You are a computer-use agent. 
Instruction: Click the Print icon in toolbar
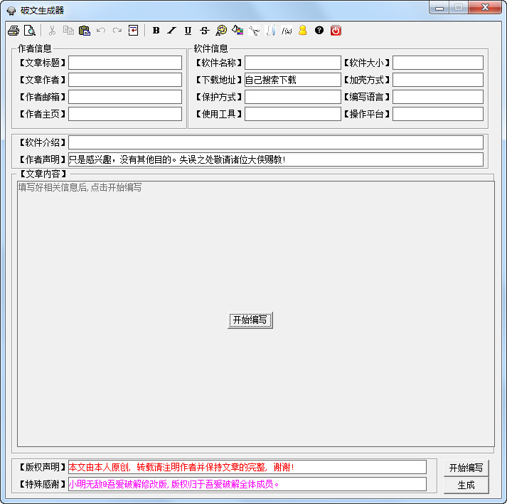point(14,31)
